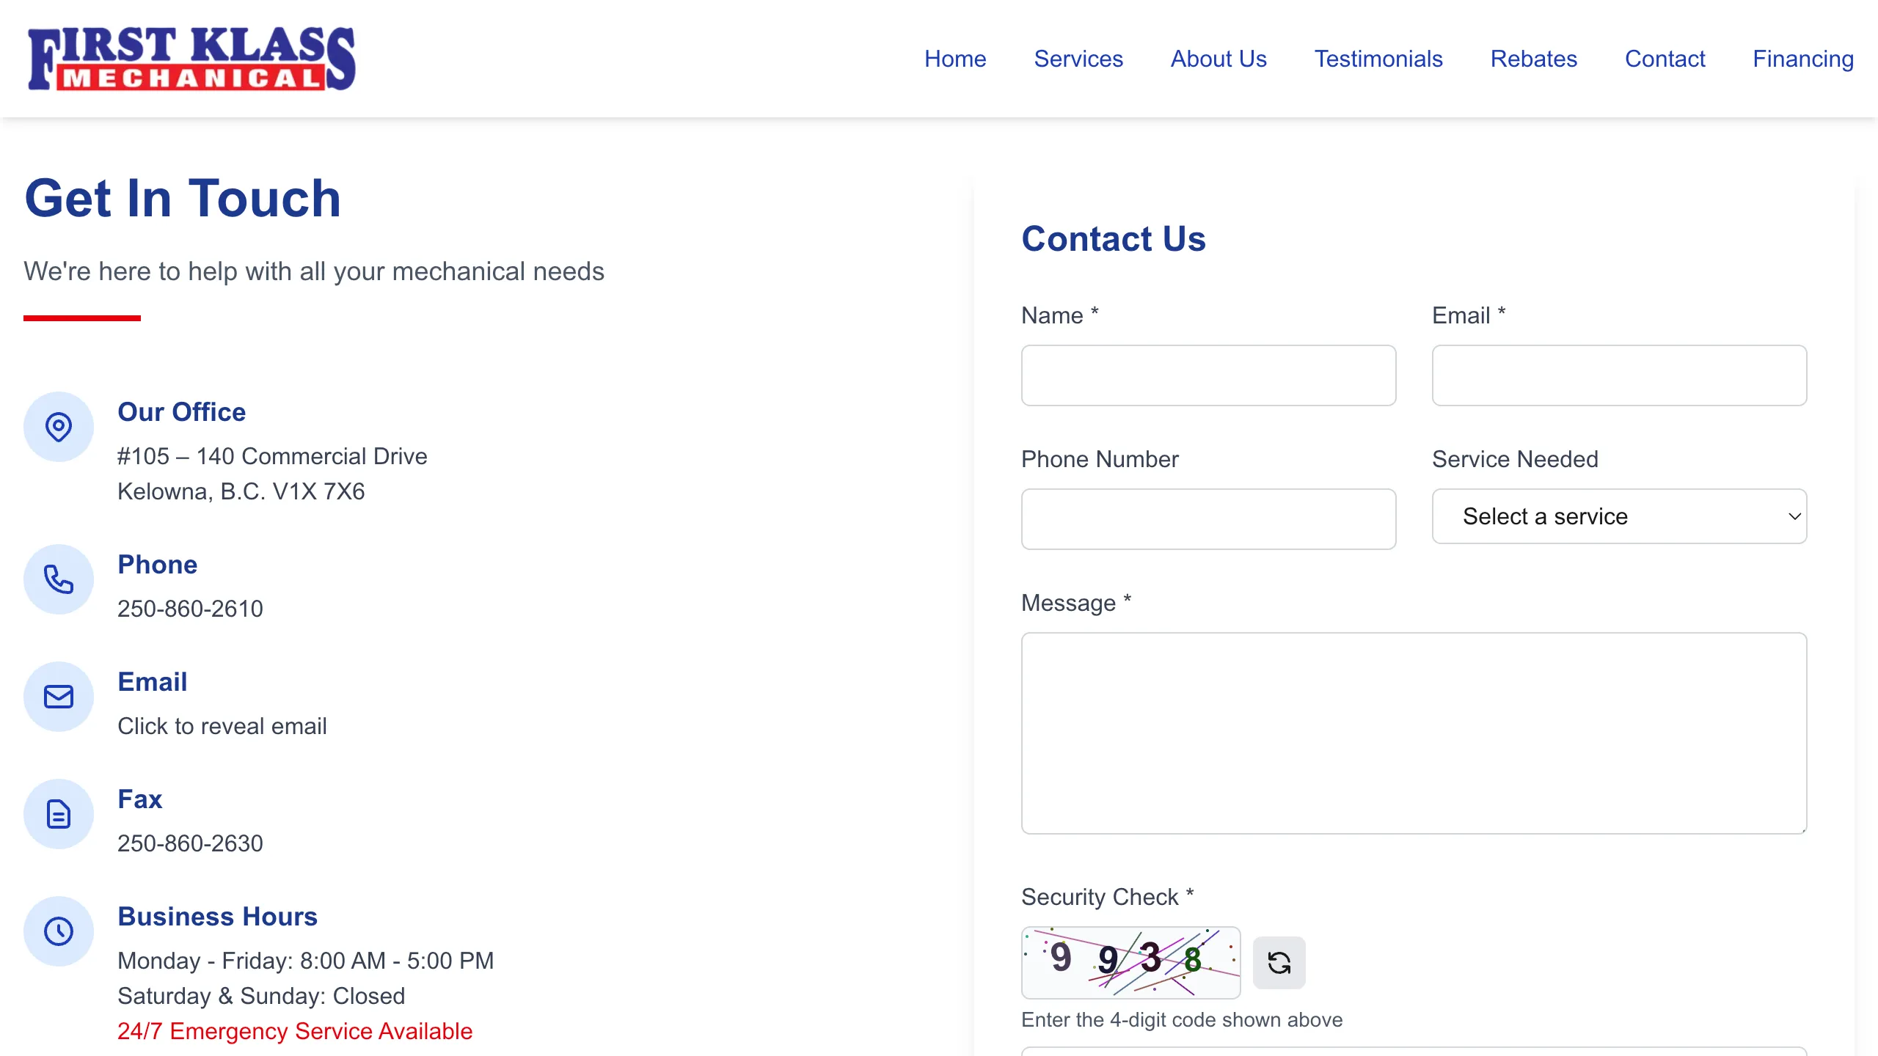This screenshot has height=1056, width=1878.
Task: Focus the Name input field
Action: point(1208,375)
